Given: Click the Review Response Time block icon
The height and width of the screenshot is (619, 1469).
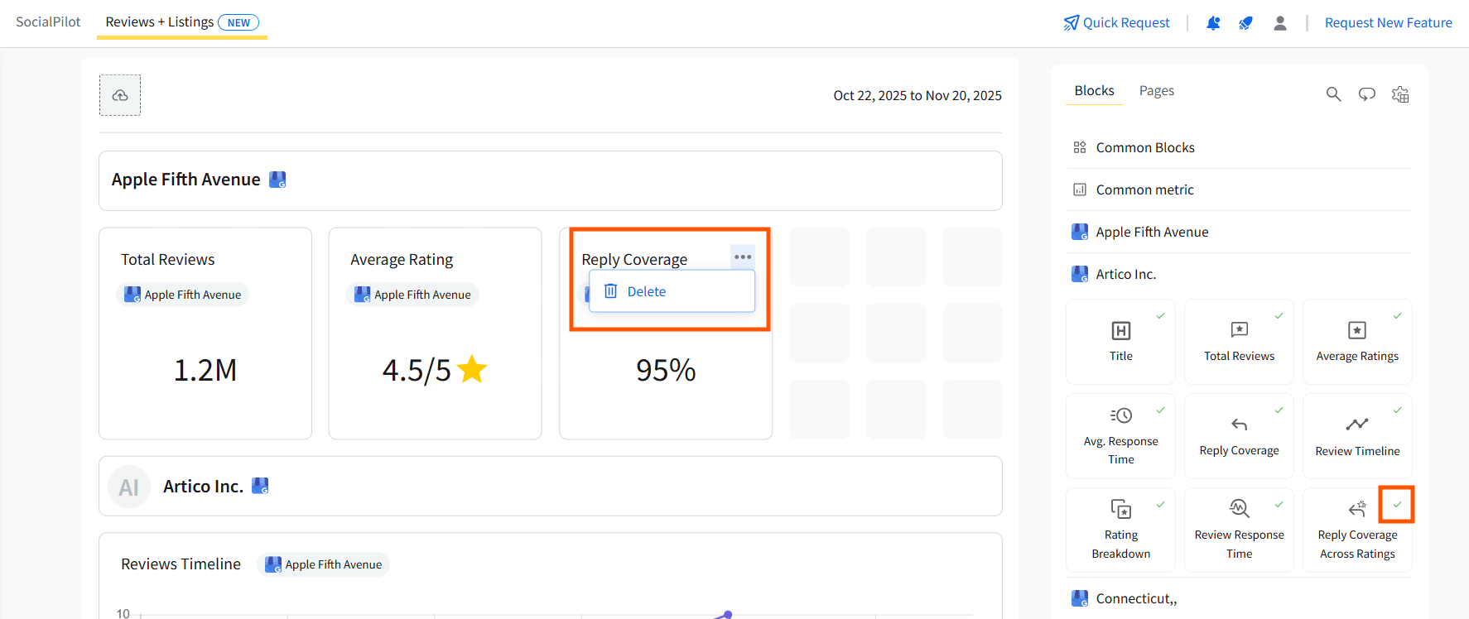Looking at the screenshot, I should [1239, 508].
